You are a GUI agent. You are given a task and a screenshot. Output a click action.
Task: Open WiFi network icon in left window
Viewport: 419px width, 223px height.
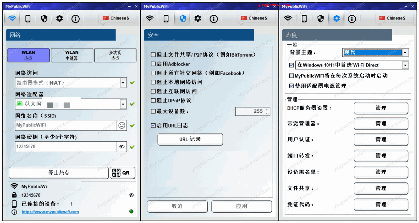12,19
